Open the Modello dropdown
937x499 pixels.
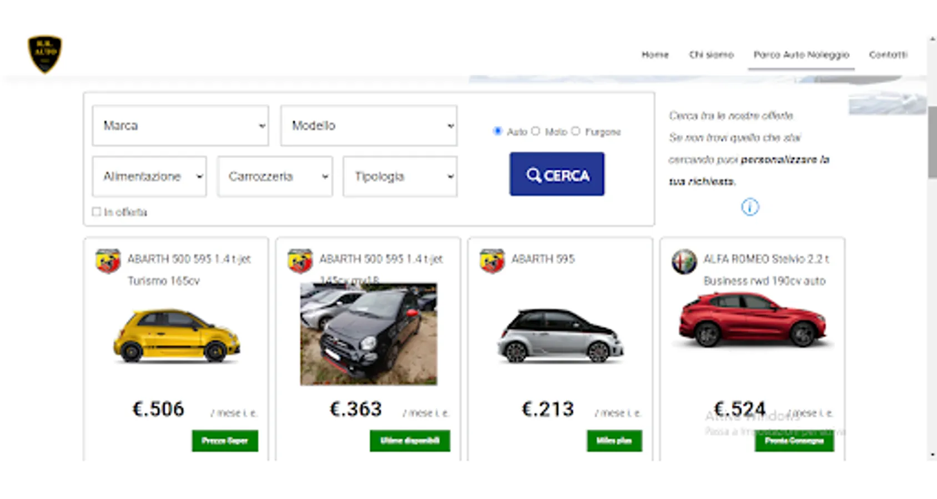(x=369, y=126)
